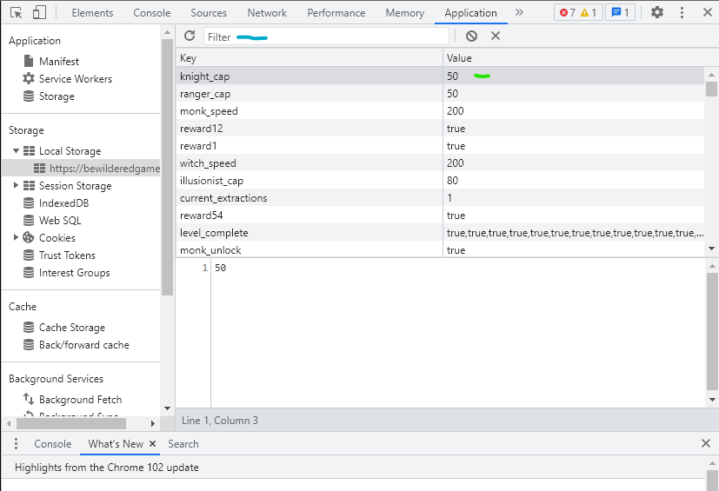719x491 pixels.
Task: Close the bottom drawer panel
Action: [706, 443]
